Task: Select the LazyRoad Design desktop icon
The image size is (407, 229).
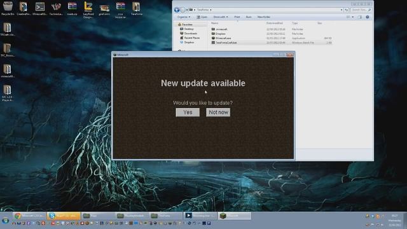Action: pos(88,10)
